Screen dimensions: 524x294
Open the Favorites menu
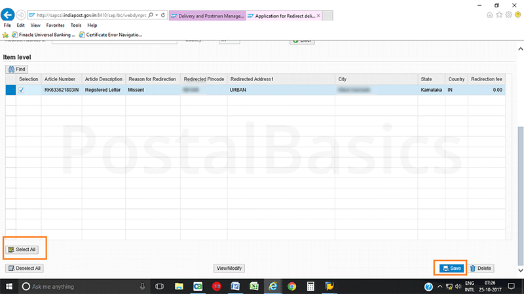tap(55, 25)
